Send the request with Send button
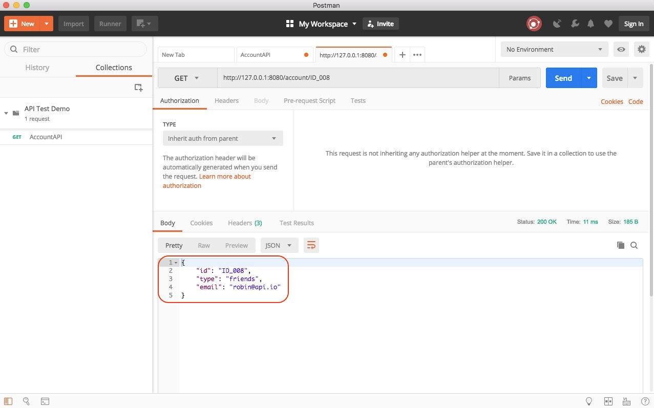Image resolution: width=654 pixels, height=408 pixels. pyautogui.click(x=563, y=78)
